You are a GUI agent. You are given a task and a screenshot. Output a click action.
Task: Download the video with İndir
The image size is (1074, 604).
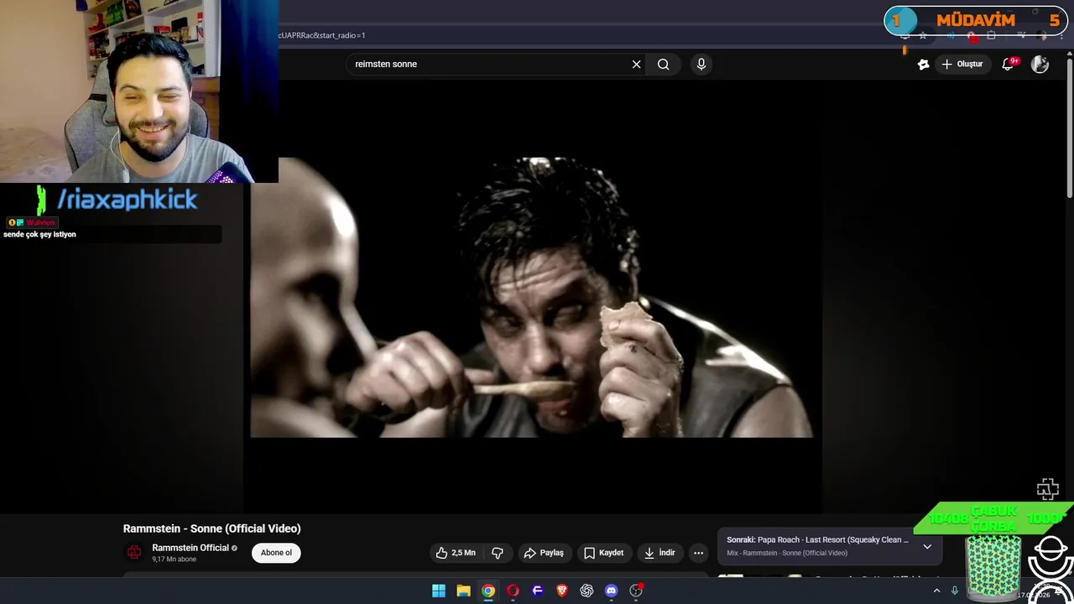pyautogui.click(x=660, y=553)
